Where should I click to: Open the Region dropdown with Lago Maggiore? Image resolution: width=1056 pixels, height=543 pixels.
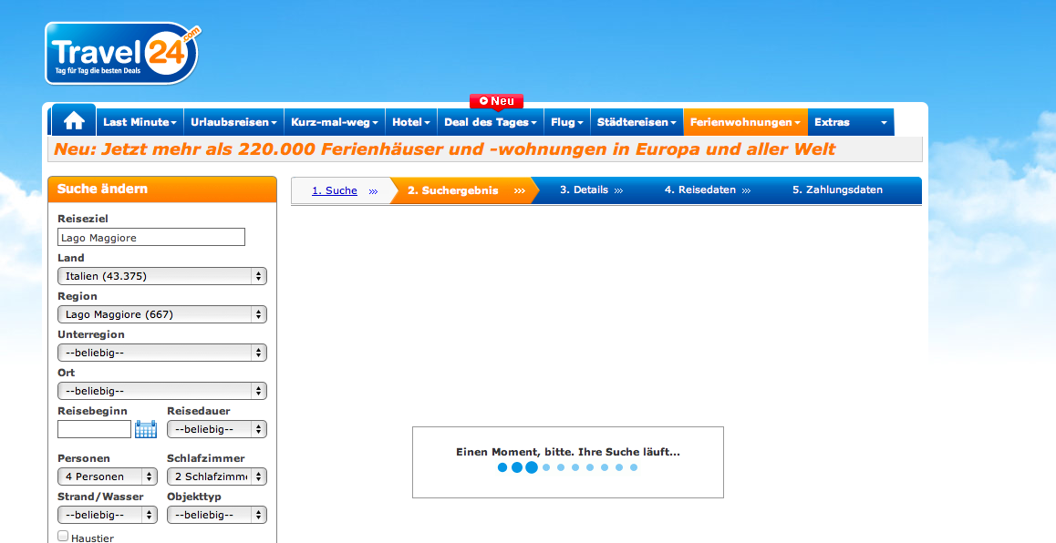(161, 314)
